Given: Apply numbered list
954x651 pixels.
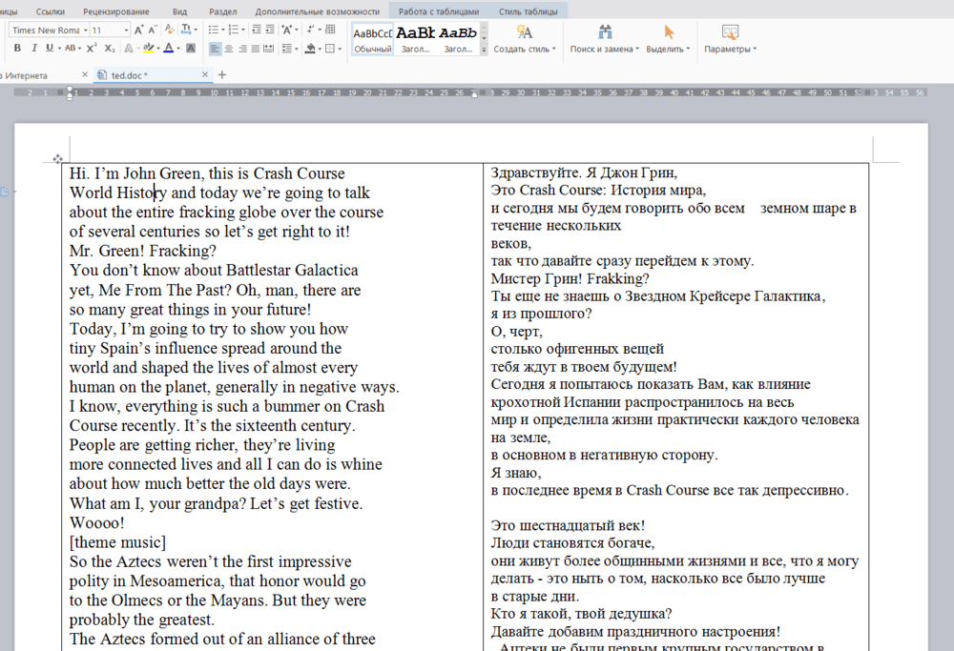Looking at the screenshot, I should [233, 30].
